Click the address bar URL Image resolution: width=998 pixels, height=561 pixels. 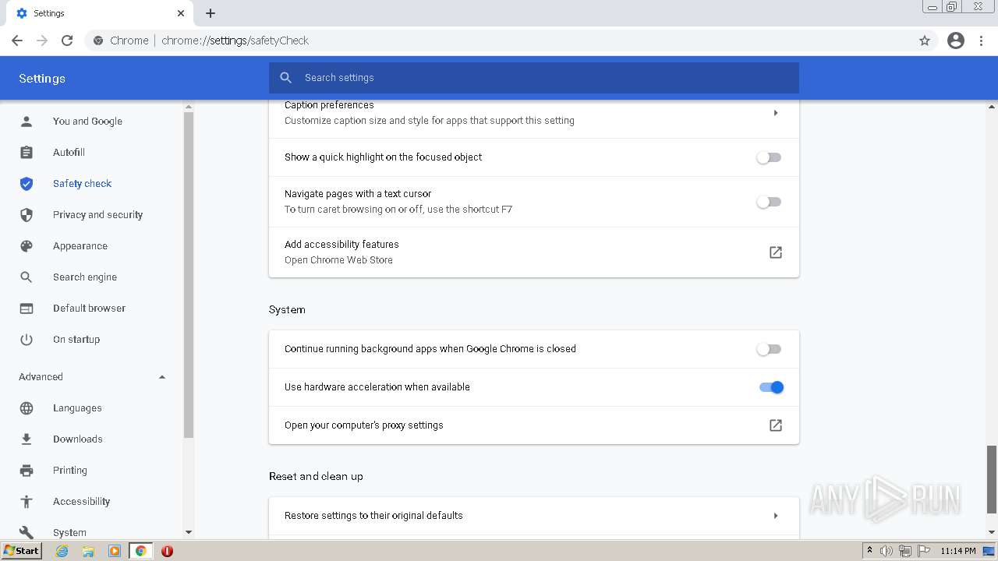click(x=235, y=41)
